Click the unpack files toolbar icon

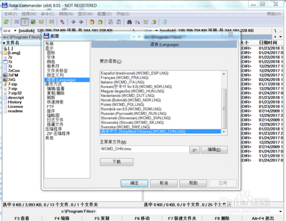pos(100,22)
